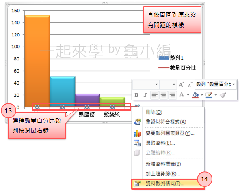Viewport: 240px width, 192px height.
Task: Center text in mini toolbar
Action: click(x=164, y=95)
